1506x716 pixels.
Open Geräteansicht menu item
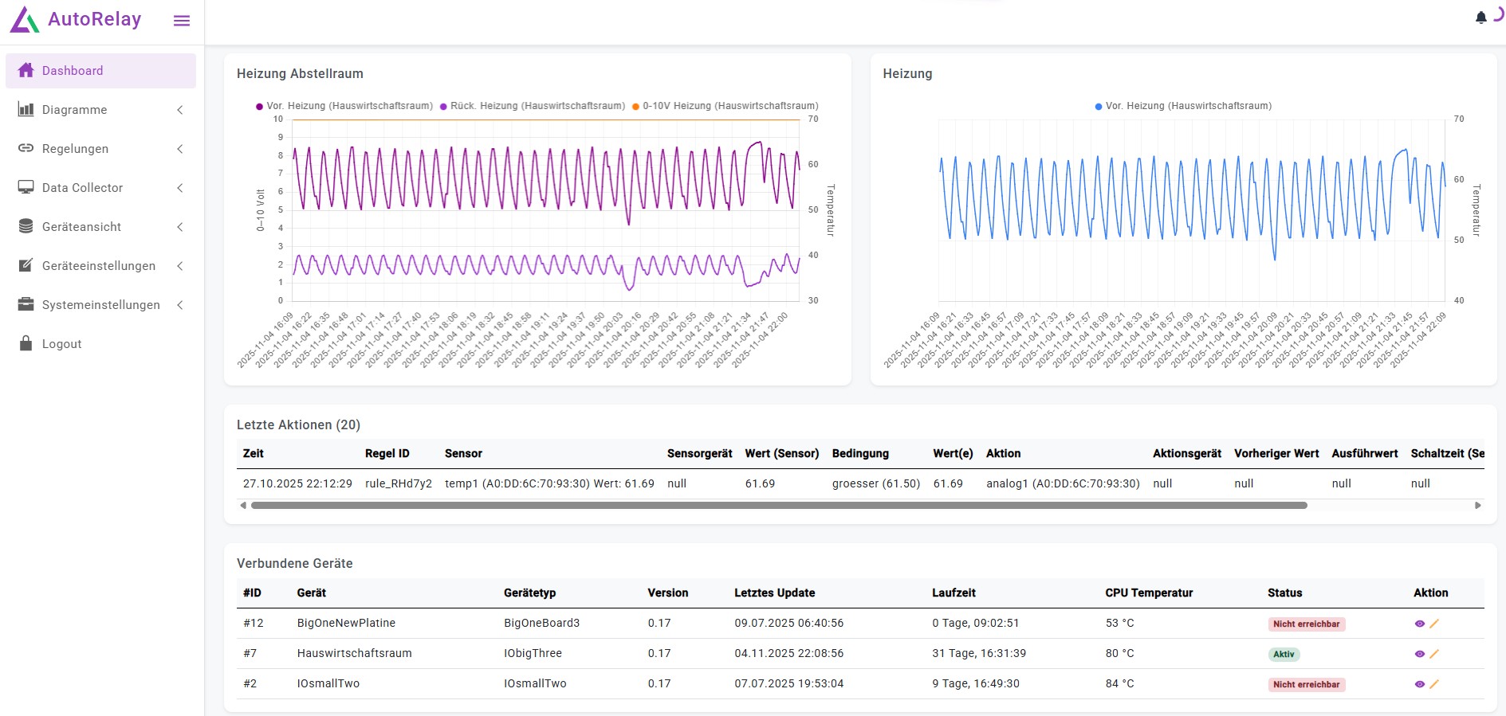(81, 227)
